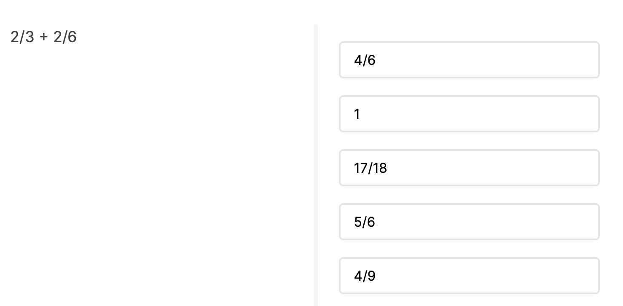Click the answer box reading five sixths
Screen dimensions: 623x306
click(469, 222)
